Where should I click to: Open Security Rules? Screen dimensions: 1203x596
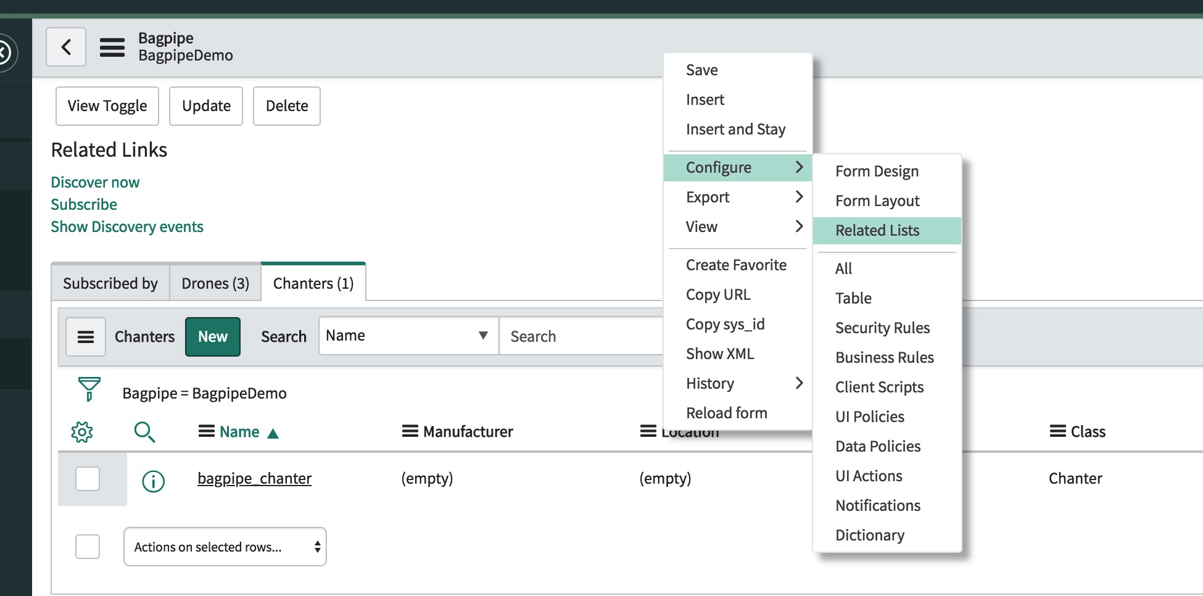[x=887, y=328]
